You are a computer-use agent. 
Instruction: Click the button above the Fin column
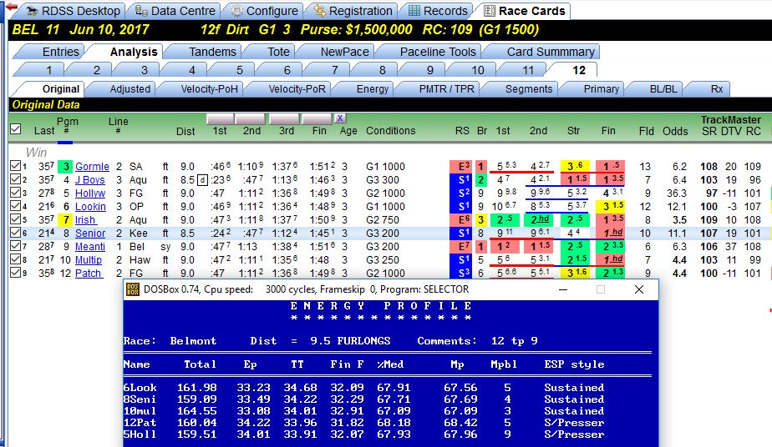click(x=316, y=118)
